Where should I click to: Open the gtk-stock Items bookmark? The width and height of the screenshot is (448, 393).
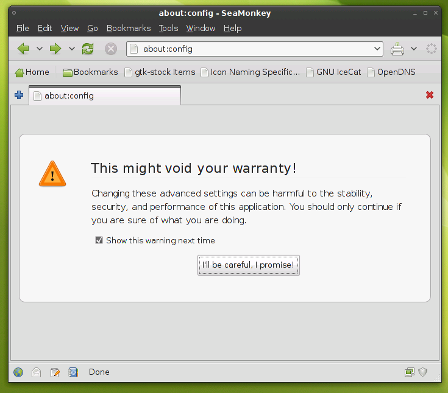[160, 72]
